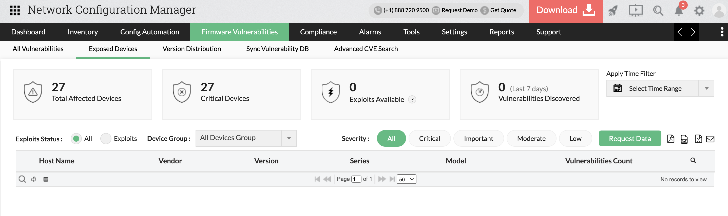Switch to Sync Vulnerability DB tab
The image size is (728, 216).
pyautogui.click(x=277, y=49)
